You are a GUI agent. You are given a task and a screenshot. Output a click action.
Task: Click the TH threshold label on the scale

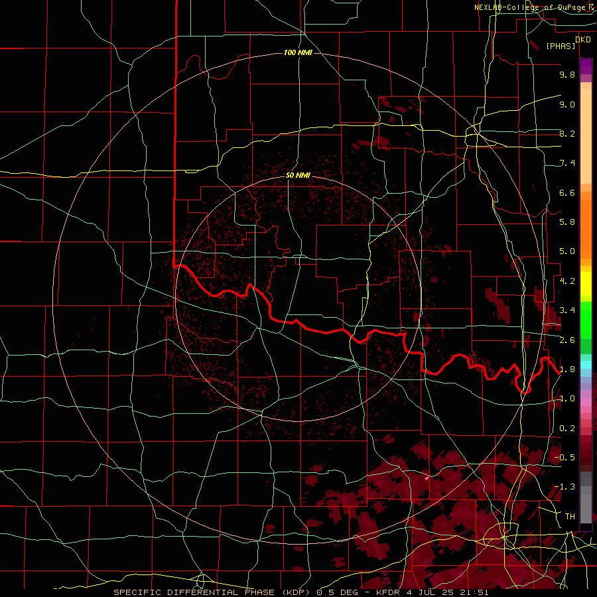click(x=570, y=517)
